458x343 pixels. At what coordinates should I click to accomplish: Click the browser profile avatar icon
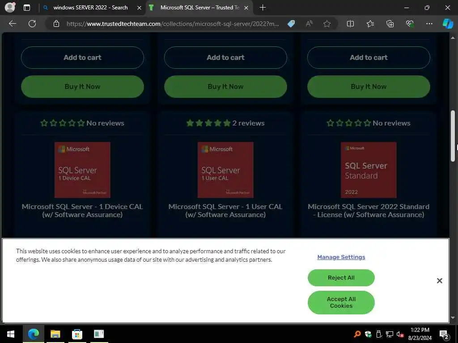[10, 8]
